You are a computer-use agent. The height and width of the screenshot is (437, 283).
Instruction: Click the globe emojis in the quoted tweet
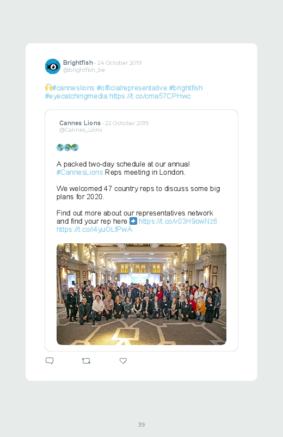(67, 147)
